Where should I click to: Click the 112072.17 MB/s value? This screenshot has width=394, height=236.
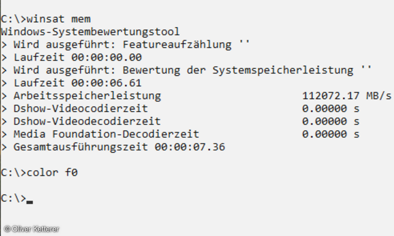tap(346, 96)
